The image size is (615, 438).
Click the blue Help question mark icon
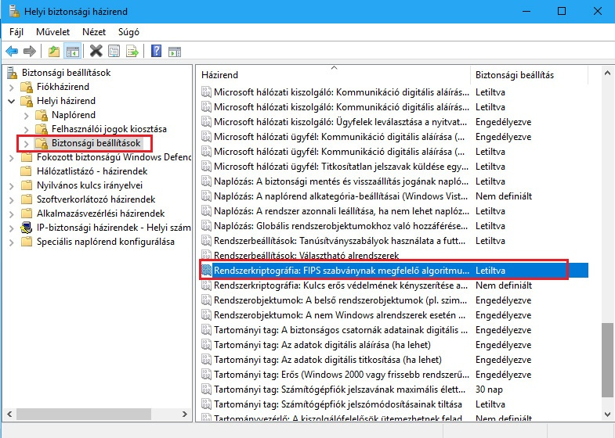(156, 52)
